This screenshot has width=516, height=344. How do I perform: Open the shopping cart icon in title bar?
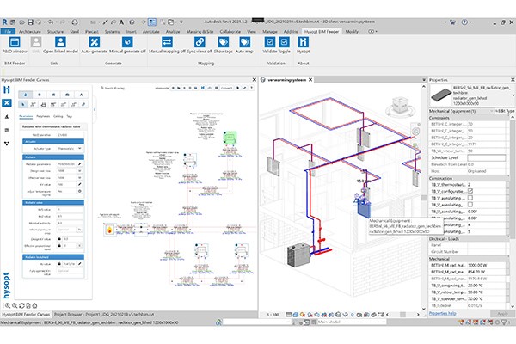click(x=452, y=22)
